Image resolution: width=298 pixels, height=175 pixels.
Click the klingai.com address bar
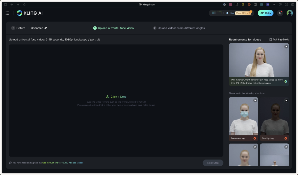point(147,5)
